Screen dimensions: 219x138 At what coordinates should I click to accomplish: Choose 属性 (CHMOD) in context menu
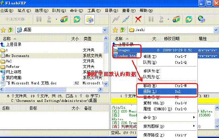tap(167, 109)
